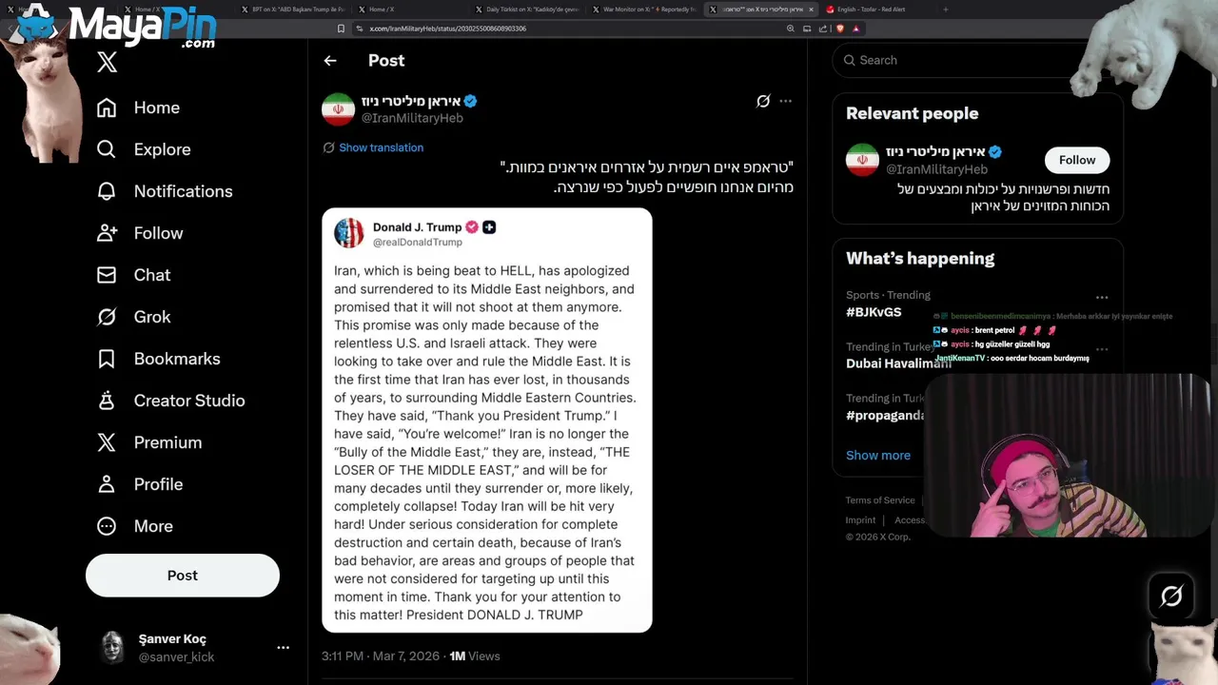This screenshot has width=1218, height=685.
Task: Click the X logo in the sidebar
Action: click(x=107, y=63)
